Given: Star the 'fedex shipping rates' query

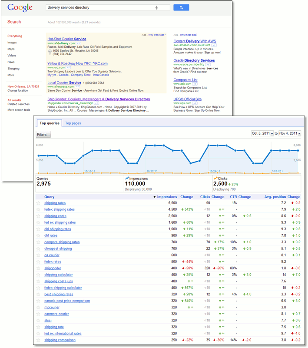Looking at the screenshot, I should pyautogui.click(x=38, y=209).
